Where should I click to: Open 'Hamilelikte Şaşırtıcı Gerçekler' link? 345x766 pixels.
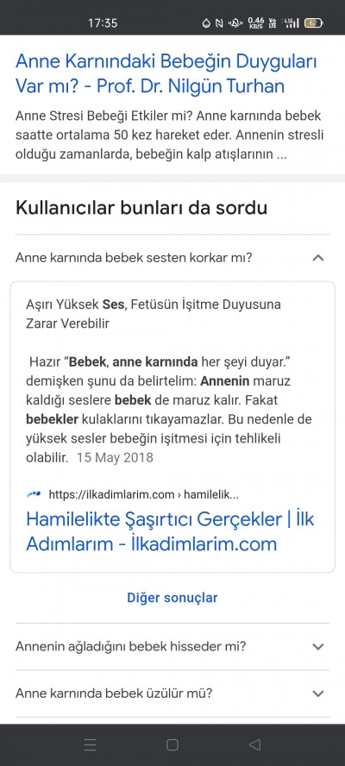pyautogui.click(x=170, y=531)
